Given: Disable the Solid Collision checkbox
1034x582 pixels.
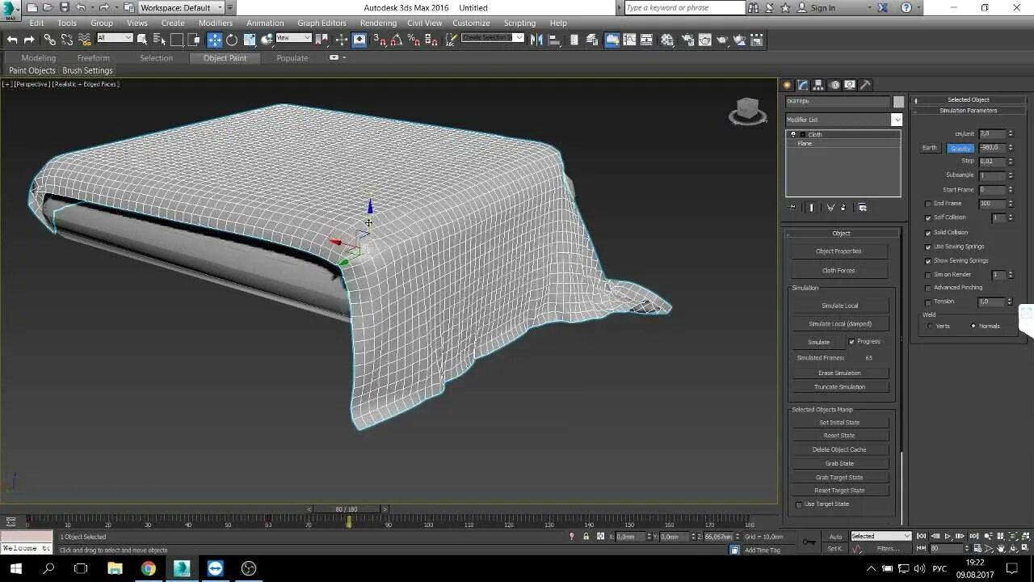Looking at the screenshot, I should click(928, 233).
